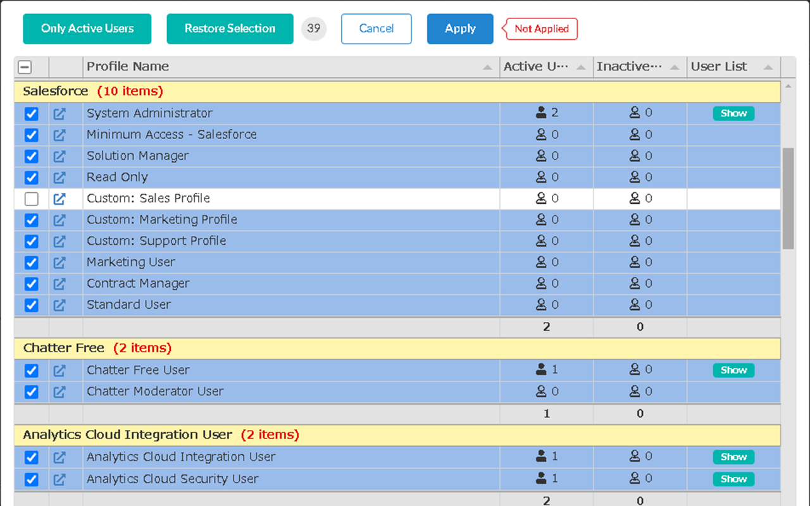Open Chatter Moderator User external link icon
The width and height of the screenshot is (810, 506).
point(59,392)
